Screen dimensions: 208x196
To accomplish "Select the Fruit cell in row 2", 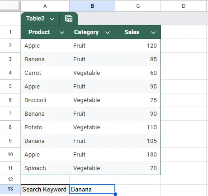I will point(92,46).
